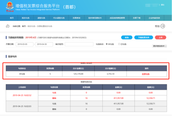This screenshot has width=172, height=116.
Task: Click the red 上传 button
Action: tap(161, 38)
